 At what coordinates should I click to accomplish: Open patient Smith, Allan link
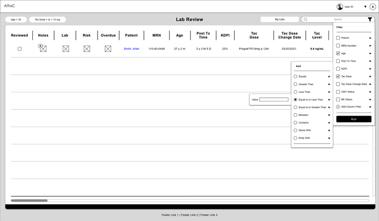pyautogui.click(x=131, y=49)
